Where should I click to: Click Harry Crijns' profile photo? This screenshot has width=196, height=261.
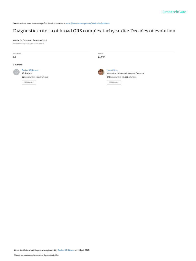coord(101,72)
